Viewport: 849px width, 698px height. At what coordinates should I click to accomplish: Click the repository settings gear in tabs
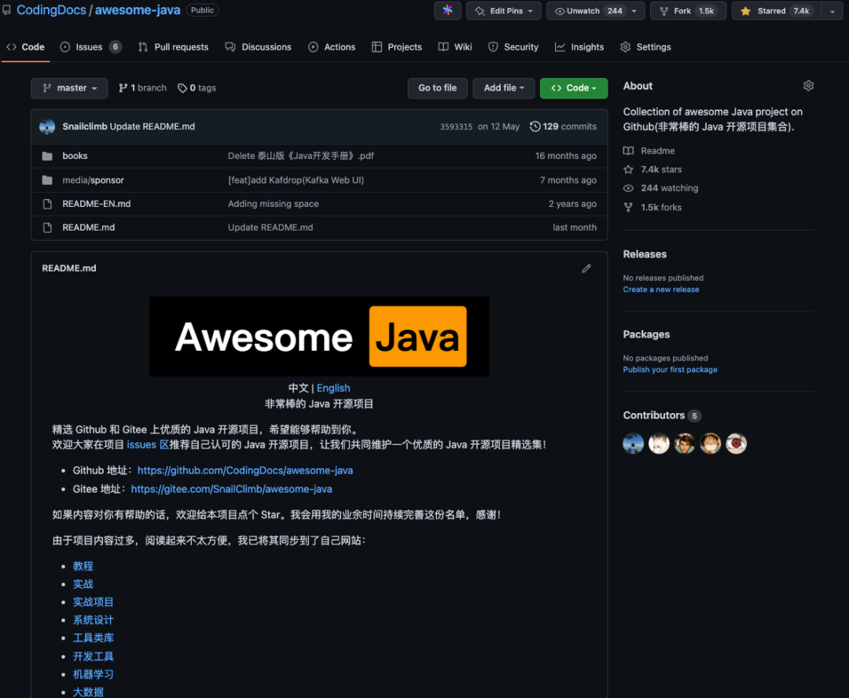(626, 47)
